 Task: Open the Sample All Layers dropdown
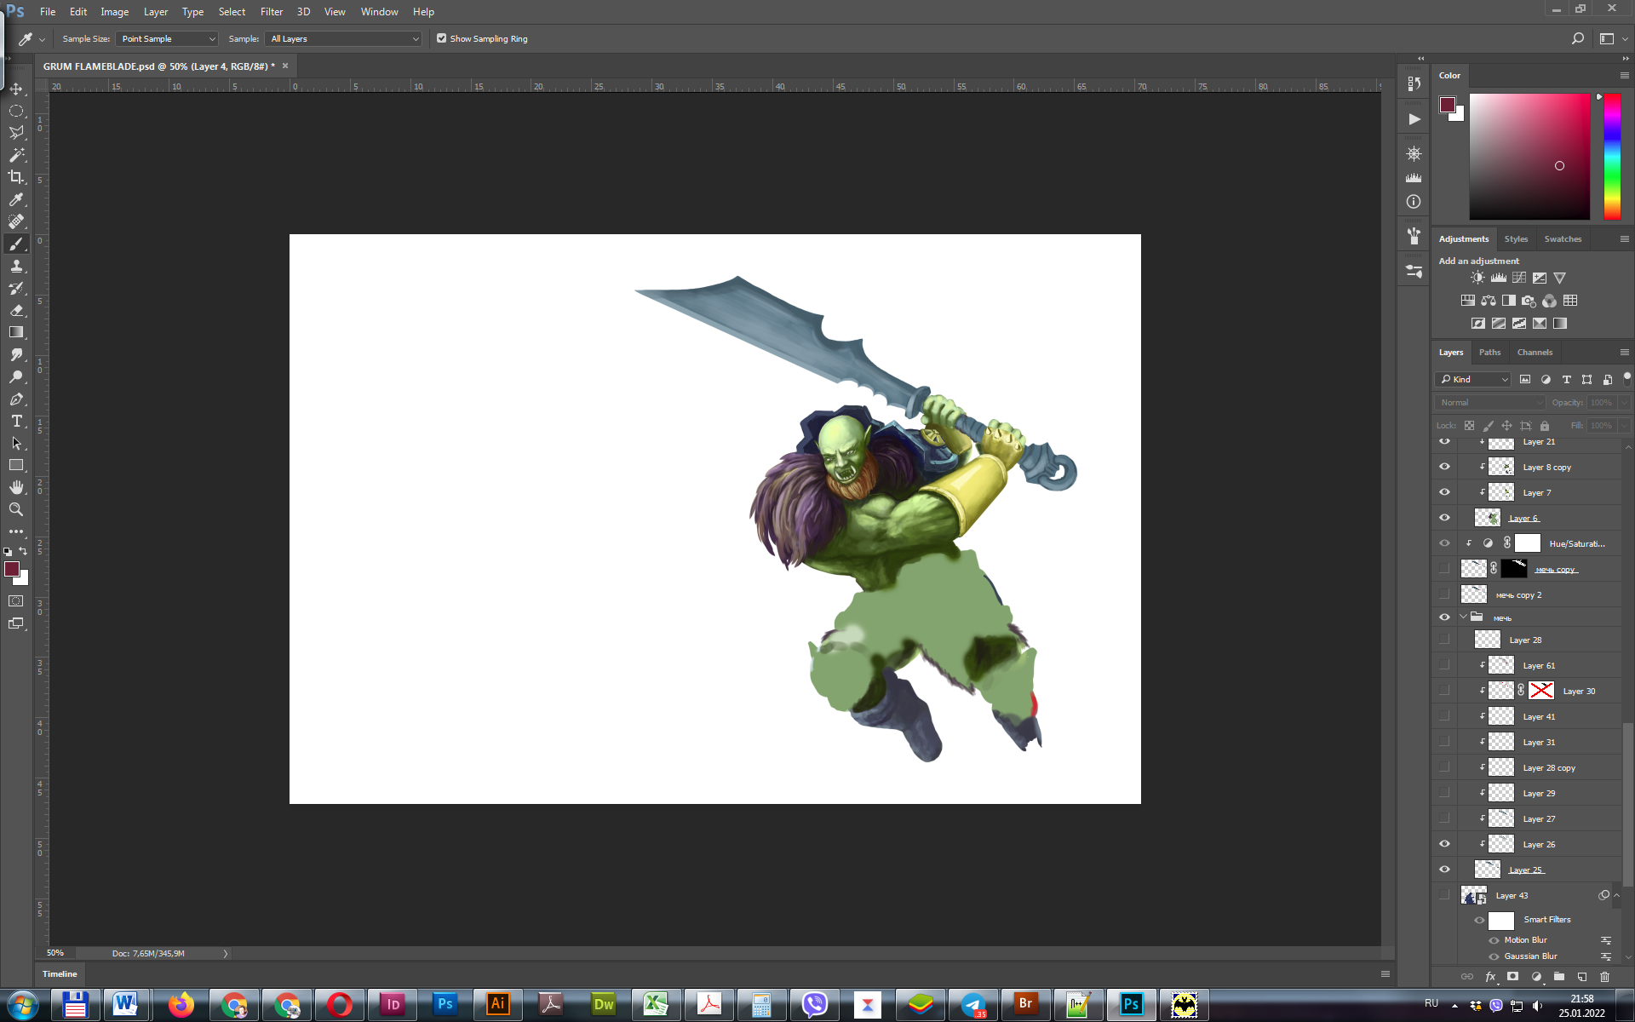pos(344,38)
